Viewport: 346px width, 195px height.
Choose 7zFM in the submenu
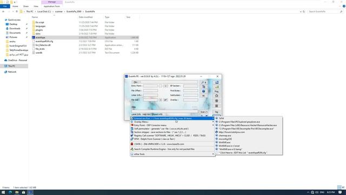pos(249,119)
